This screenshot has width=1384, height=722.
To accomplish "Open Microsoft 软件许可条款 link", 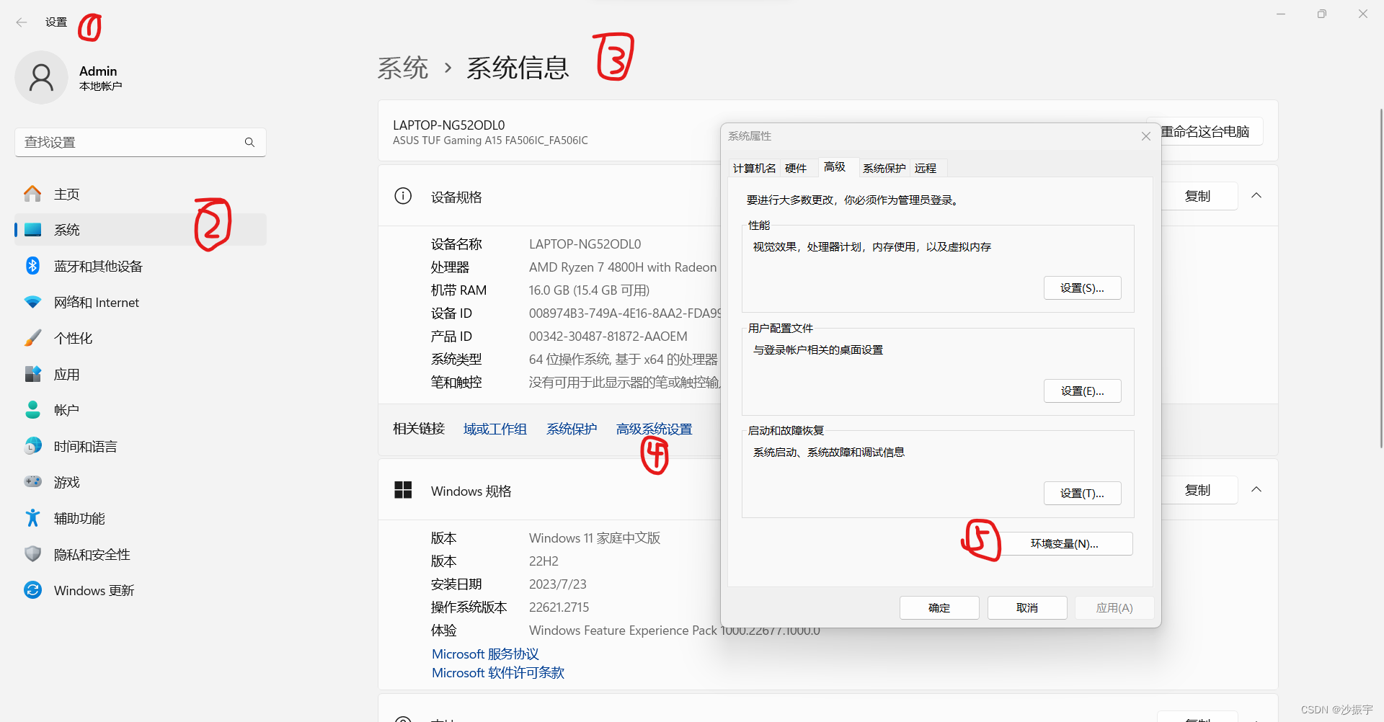I will click(498, 672).
